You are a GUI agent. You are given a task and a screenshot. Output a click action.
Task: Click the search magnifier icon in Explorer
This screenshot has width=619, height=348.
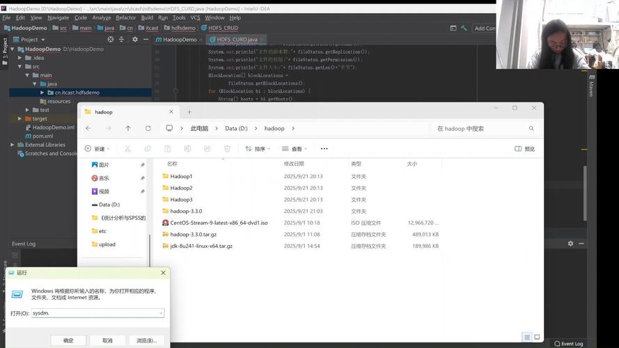coord(531,128)
